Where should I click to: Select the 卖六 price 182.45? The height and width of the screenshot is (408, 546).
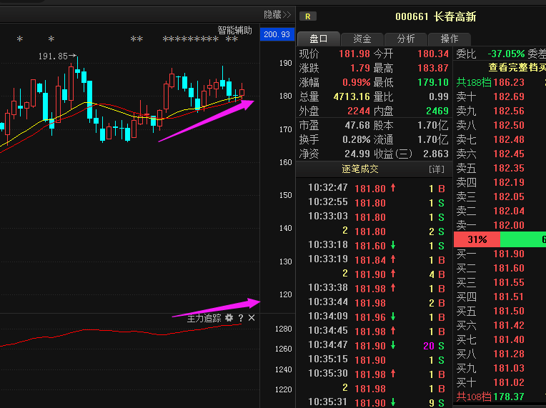[509, 154]
